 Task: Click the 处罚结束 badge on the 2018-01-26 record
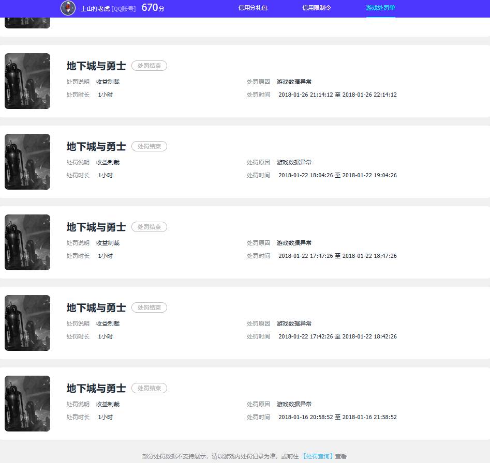[x=149, y=66]
